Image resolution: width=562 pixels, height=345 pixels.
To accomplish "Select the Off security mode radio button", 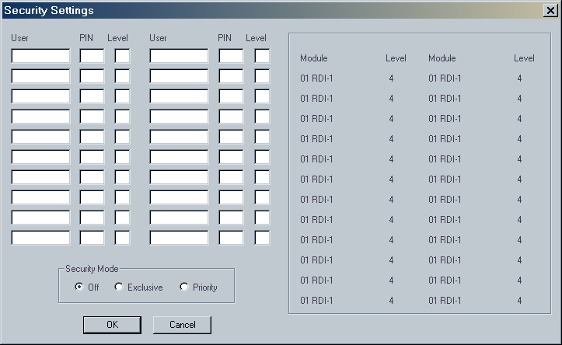I will pos(79,287).
